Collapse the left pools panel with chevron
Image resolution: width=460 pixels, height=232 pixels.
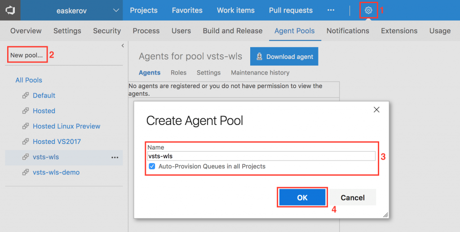pyautogui.click(x=123, y=46)
